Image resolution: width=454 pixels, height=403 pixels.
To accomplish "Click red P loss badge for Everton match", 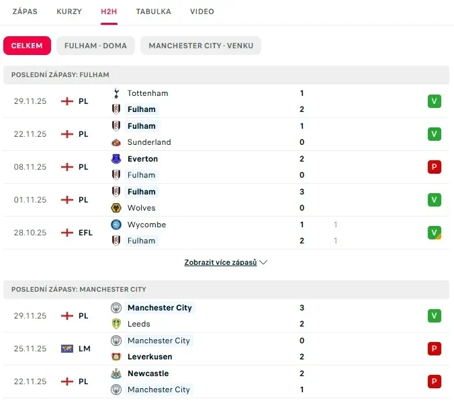I will click(434, 167).
